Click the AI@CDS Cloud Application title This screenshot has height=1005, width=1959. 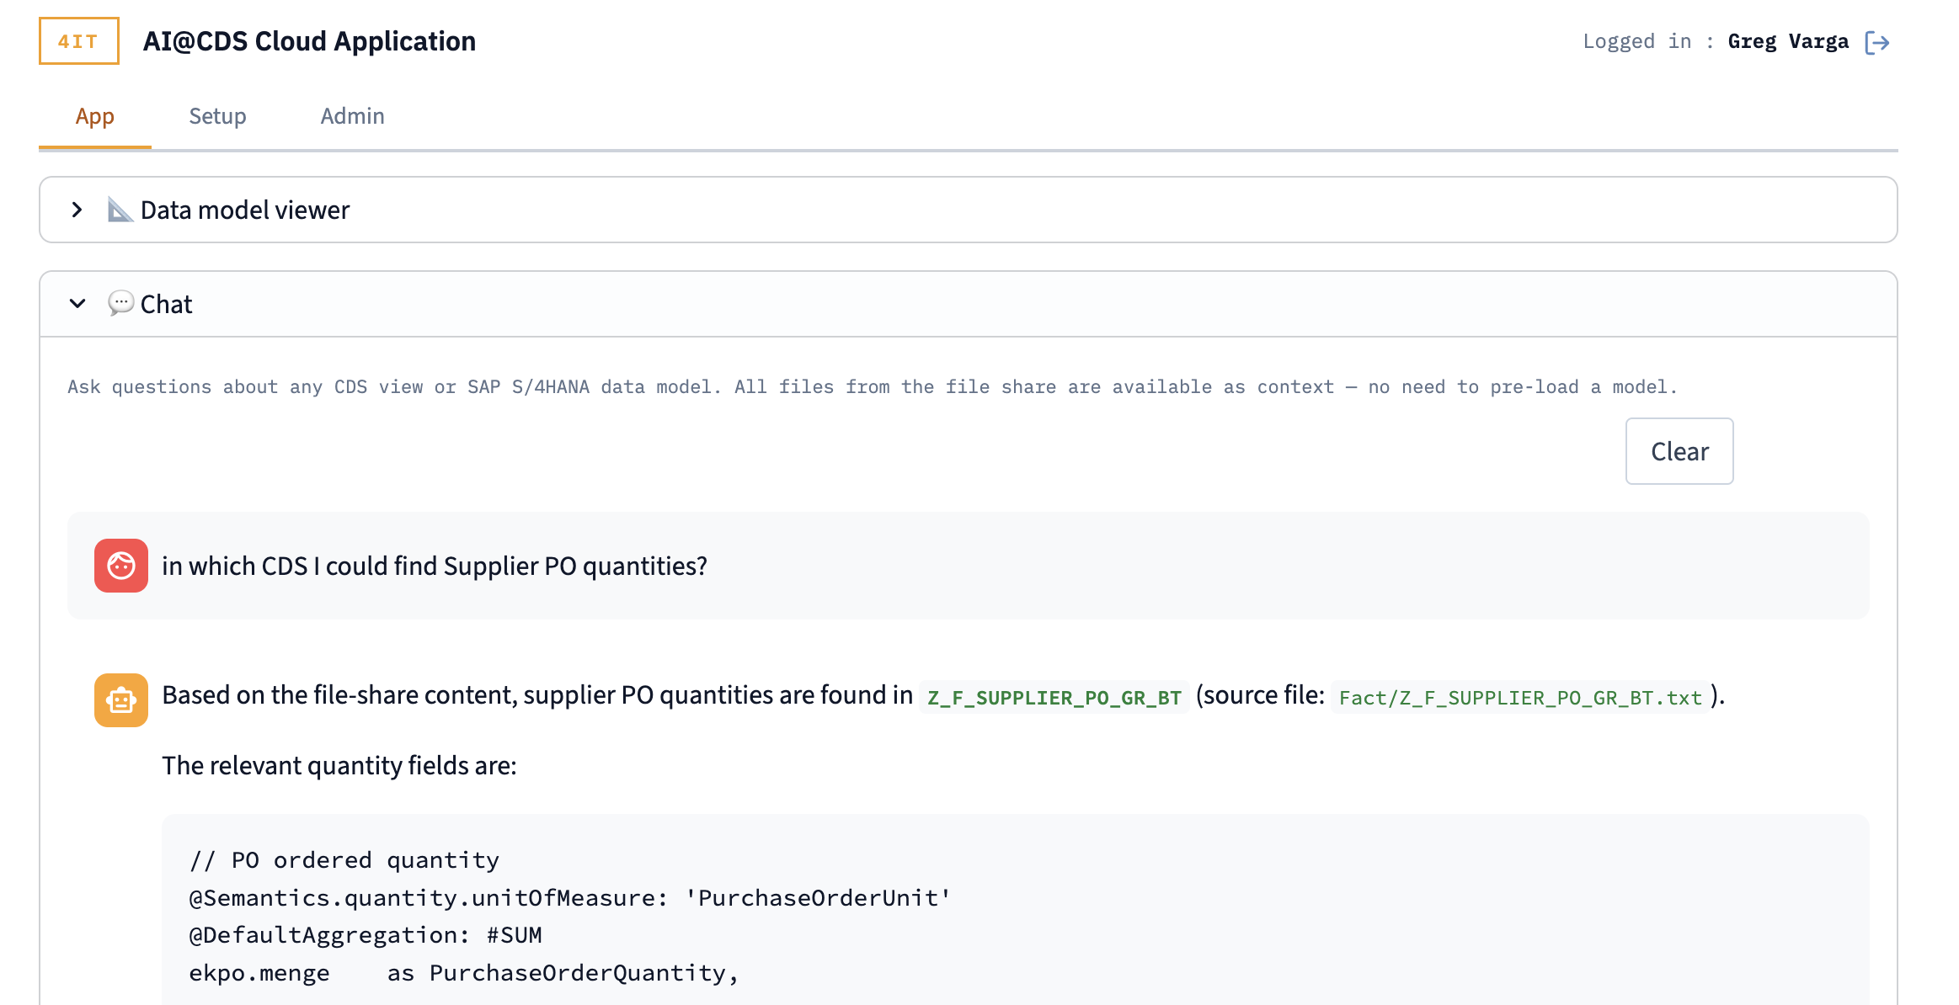(309, 40)
